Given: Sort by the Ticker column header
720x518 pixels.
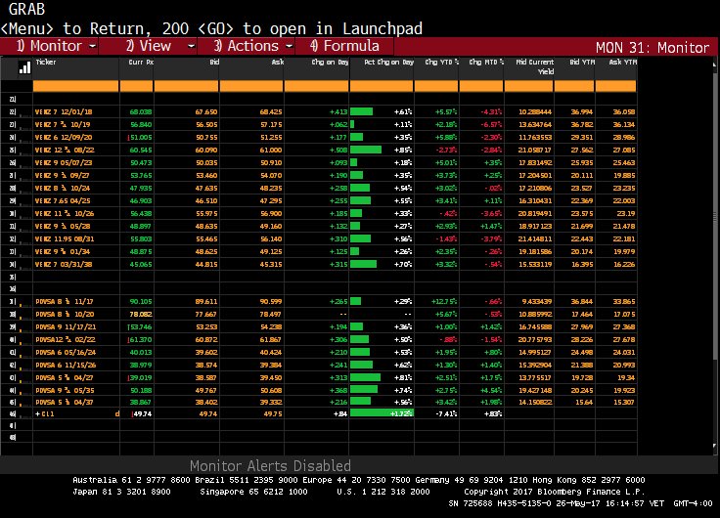Looking at the screenshot, I should pyautogui.click(x=46, y=61).
